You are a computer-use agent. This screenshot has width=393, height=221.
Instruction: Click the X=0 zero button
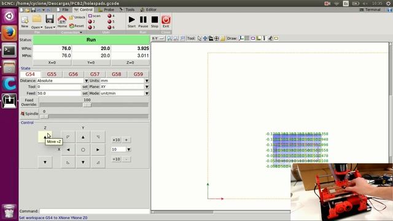coord(52,63)
